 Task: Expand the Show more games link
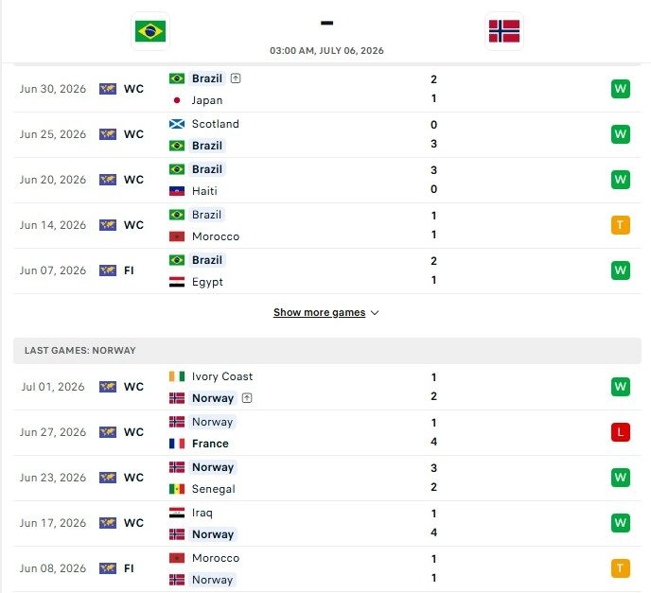tap(319, 312)
